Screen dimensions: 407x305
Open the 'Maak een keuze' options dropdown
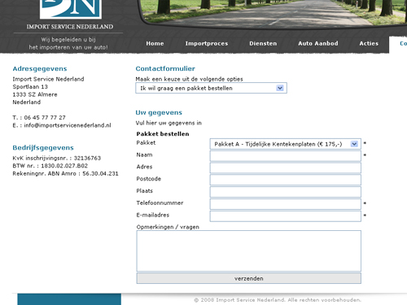point(211,88)
